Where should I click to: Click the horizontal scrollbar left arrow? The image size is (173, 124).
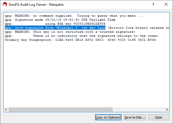(x=6, y=109)
